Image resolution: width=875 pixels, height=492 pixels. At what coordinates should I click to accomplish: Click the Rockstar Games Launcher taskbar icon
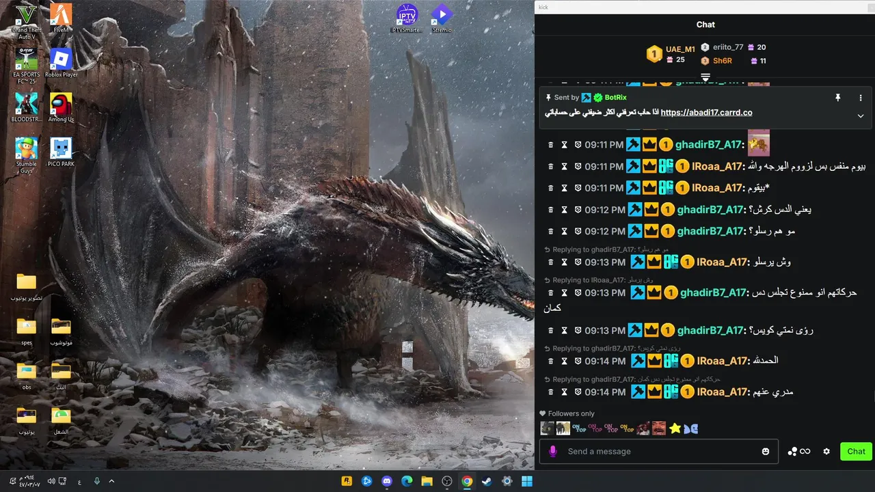347,481
